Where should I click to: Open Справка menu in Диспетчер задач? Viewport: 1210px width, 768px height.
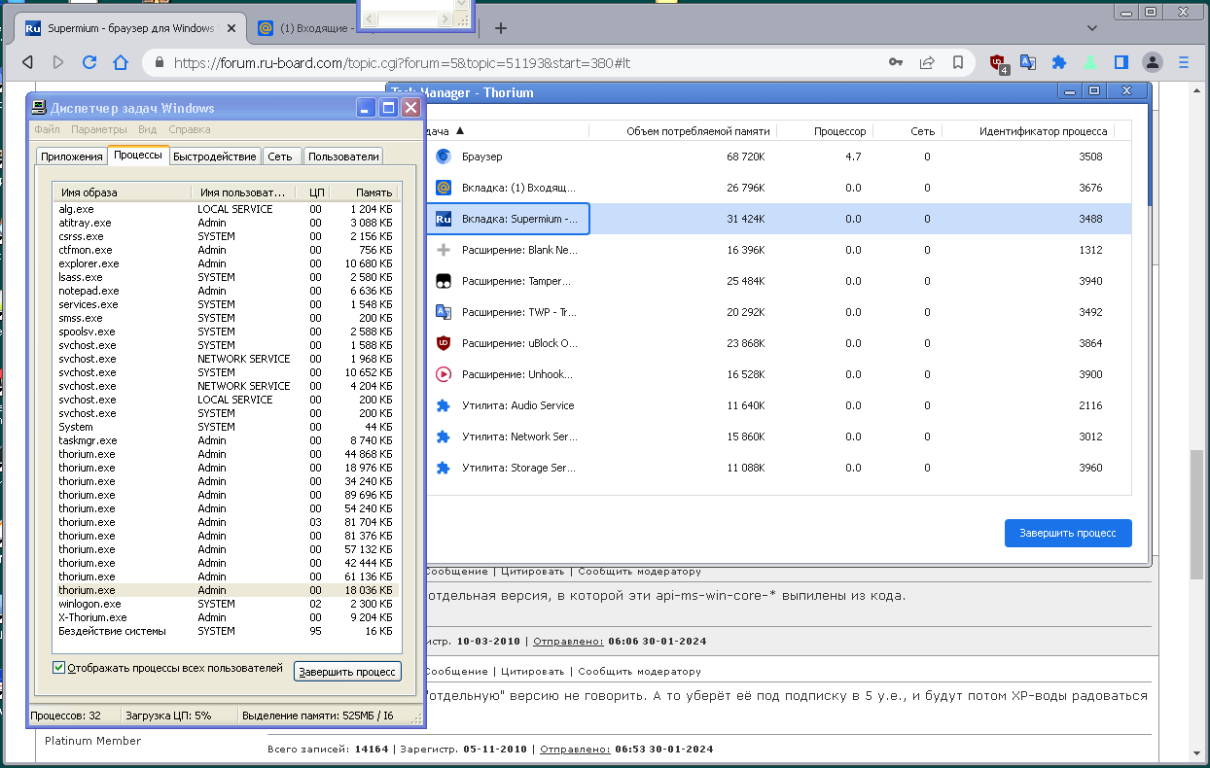click(190, 129)
